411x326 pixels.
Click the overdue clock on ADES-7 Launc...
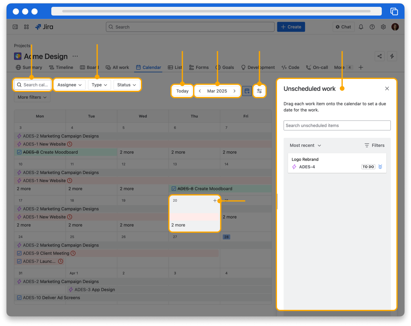[x=61, y=261]
